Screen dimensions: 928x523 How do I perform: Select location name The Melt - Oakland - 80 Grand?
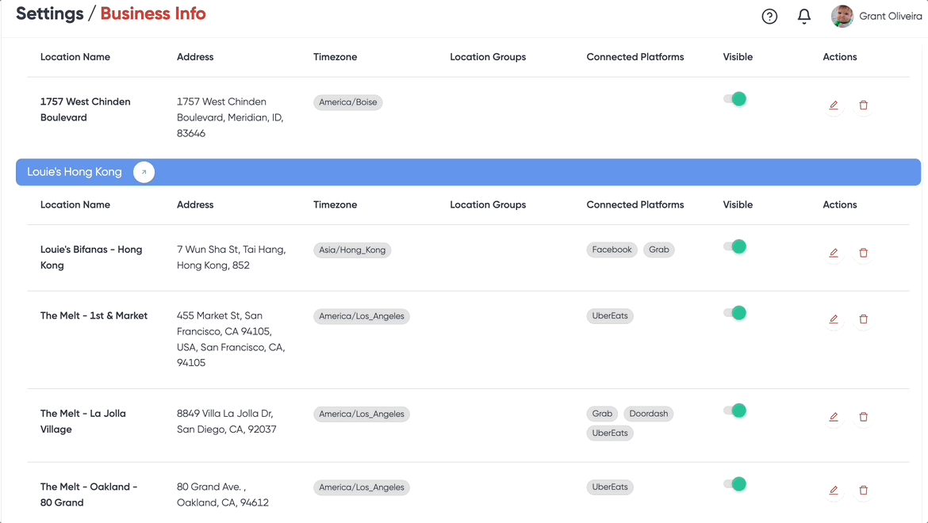click(x=89, y=494)
